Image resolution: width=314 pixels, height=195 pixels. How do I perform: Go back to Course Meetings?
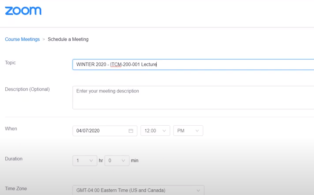pyautogui.click(x=22, y=39)
